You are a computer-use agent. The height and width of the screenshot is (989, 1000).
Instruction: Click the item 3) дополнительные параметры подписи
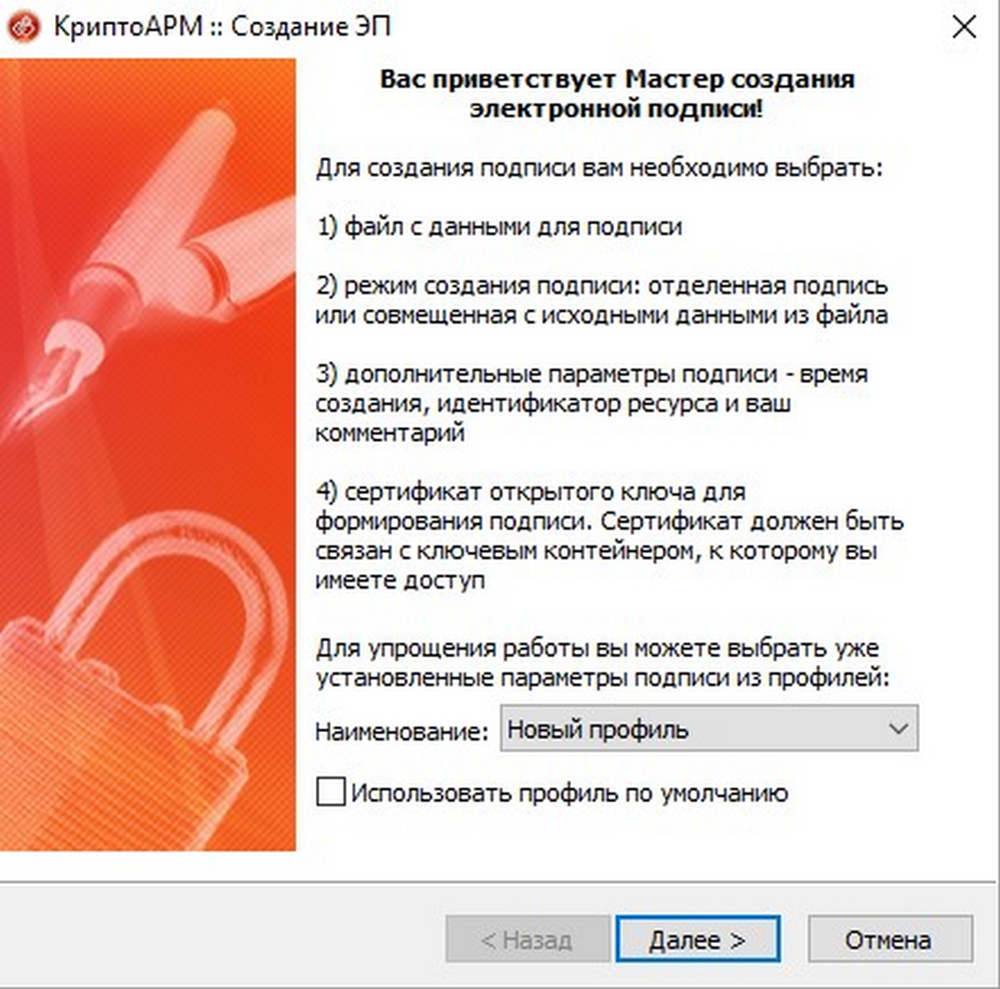592,404
